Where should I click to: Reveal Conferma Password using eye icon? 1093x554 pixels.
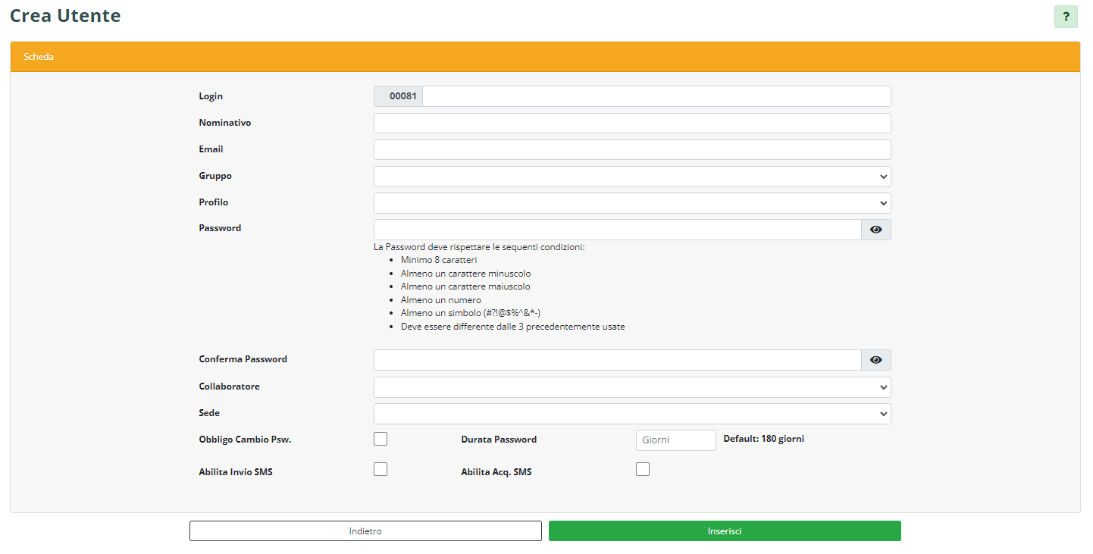[875, 360]
